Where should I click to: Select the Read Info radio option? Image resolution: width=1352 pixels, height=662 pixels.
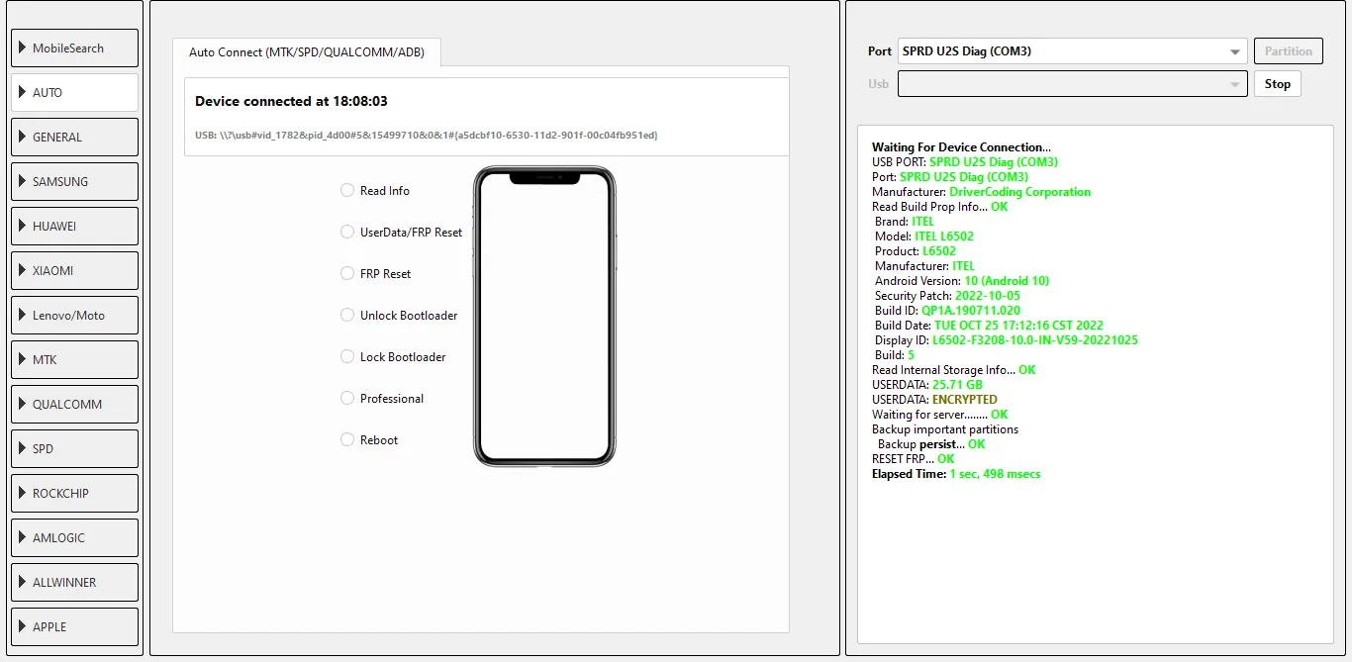347,191
